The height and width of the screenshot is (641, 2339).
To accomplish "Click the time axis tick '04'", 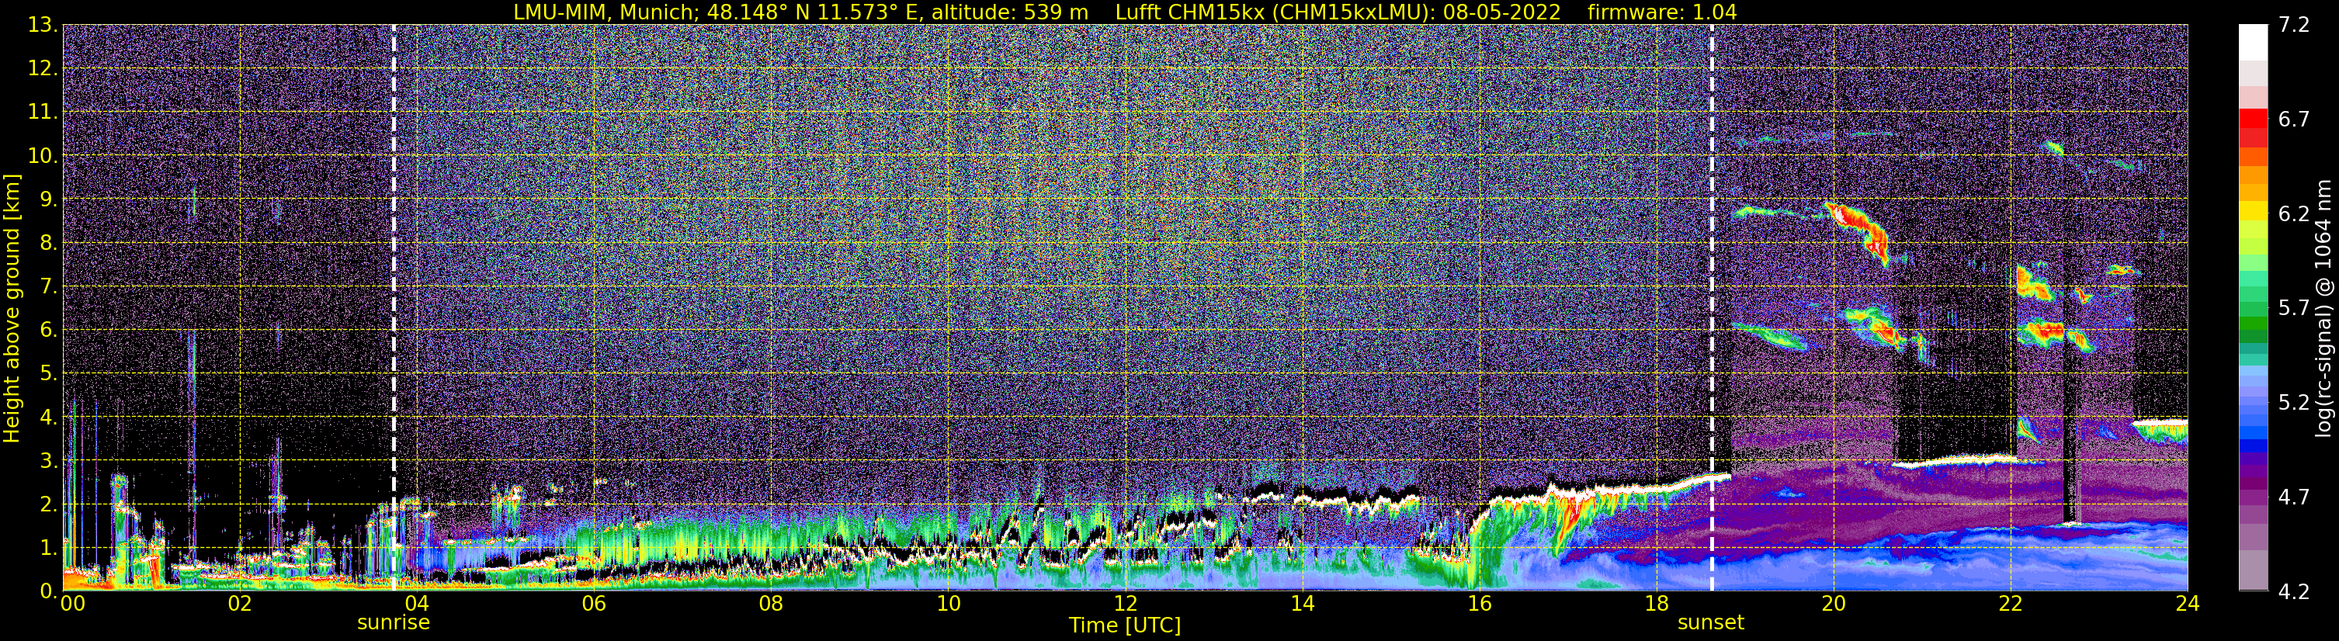I will [417, 604].
